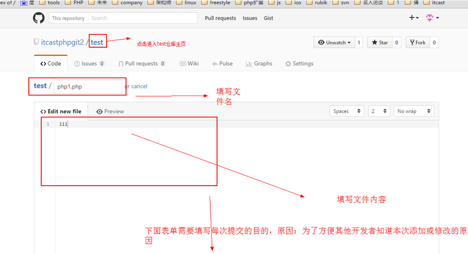468x254 pixels.
Task: Open the ios bookmark folder
Action: click(294, 3)
